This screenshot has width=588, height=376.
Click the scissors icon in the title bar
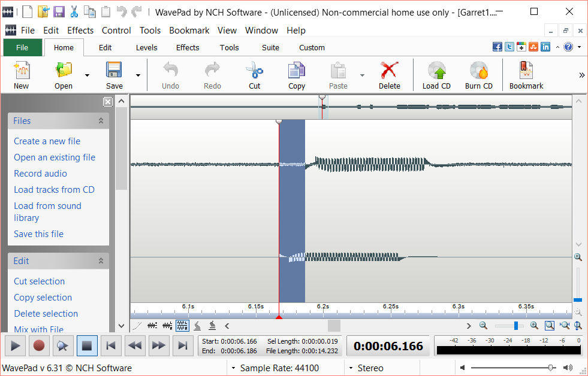point(74,11)
